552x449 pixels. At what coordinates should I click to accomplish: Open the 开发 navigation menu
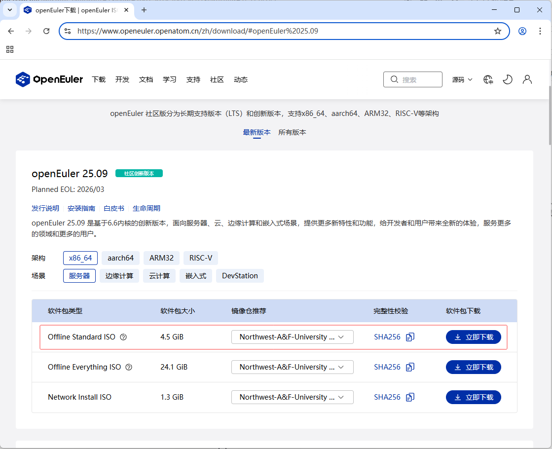tap(122, 79)
